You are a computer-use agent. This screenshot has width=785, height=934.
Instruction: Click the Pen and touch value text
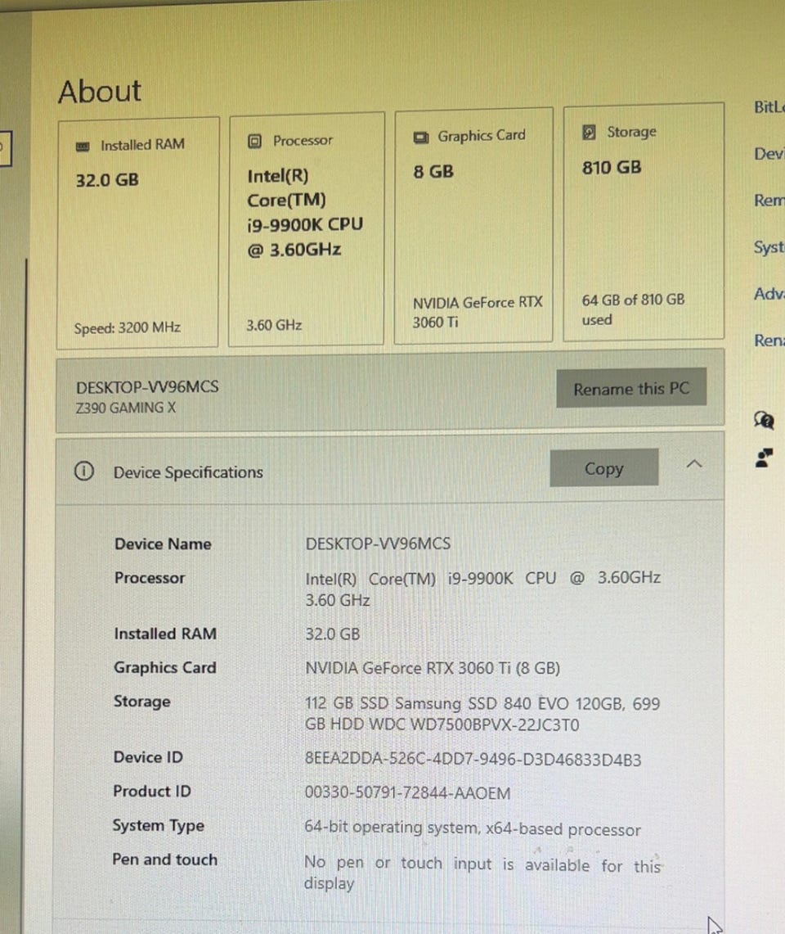482,873
